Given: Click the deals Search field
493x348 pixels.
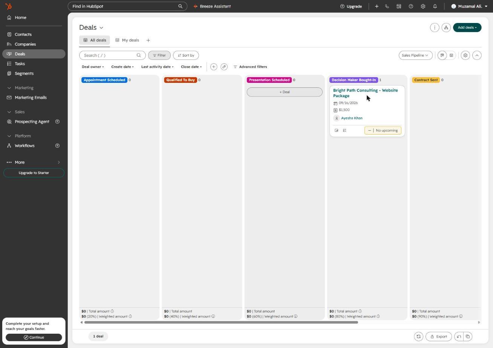Looking at the screenshot, I should [x=112, y=55].
